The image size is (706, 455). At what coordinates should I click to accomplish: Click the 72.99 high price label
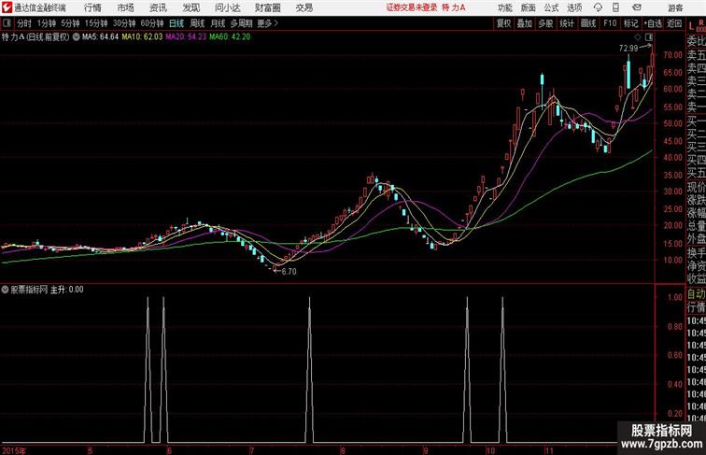point(628,48)
